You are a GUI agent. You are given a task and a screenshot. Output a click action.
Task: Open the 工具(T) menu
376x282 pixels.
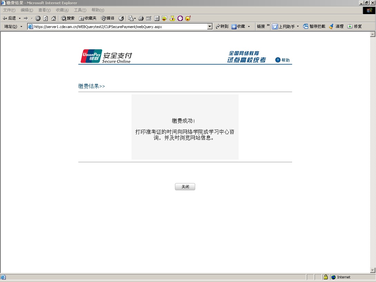pyautogui.click(x=80, y=10)
